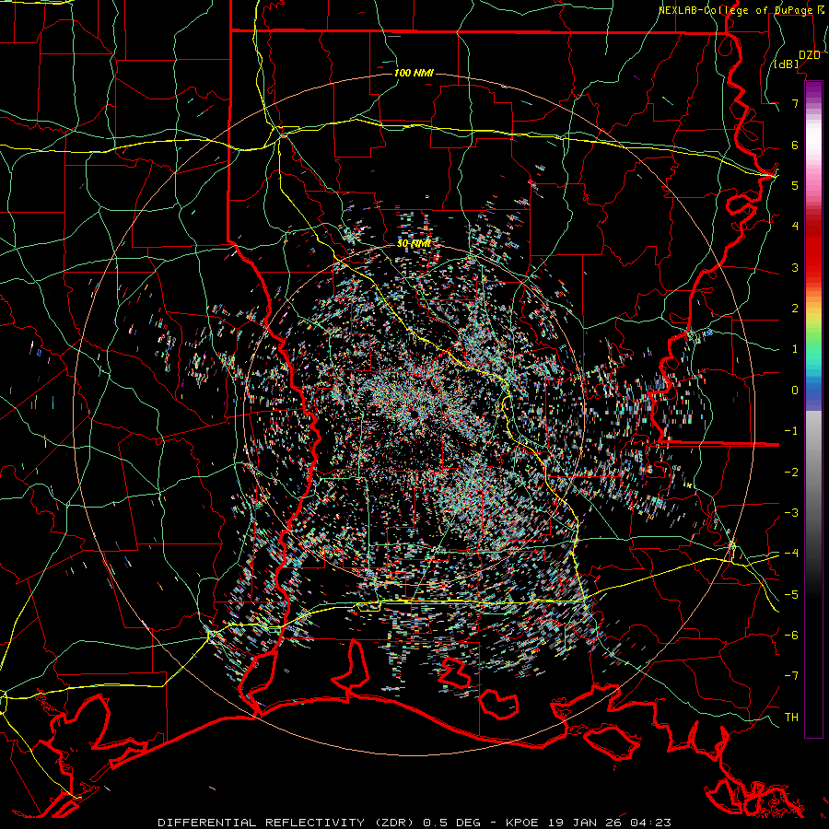Click the -2 value on color scale

point(791,472)
